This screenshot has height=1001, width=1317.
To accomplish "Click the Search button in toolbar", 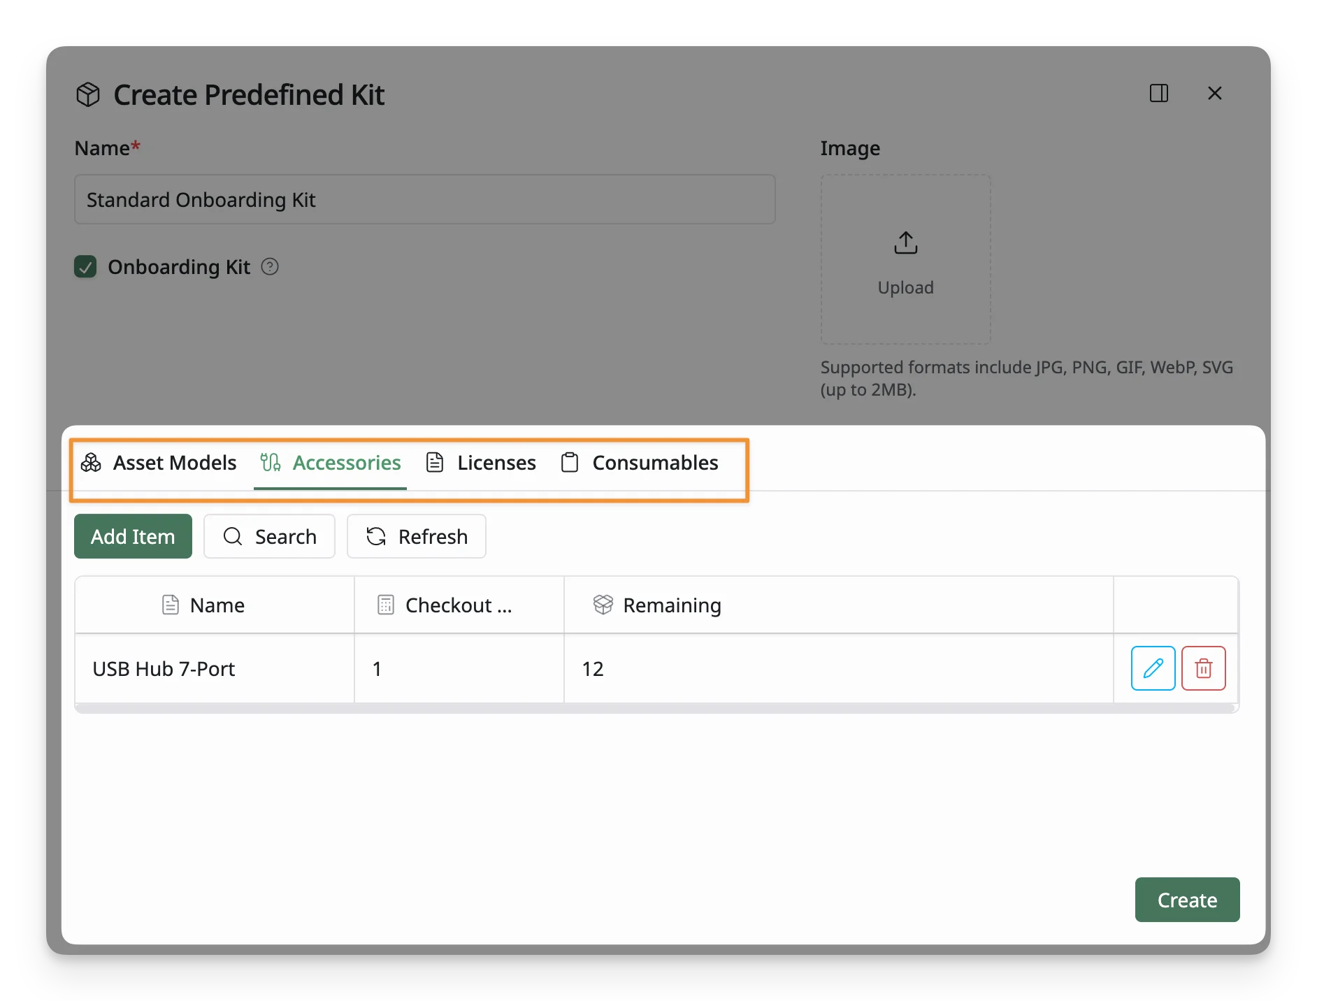I will pyautogui.click(x=269, y=536).
